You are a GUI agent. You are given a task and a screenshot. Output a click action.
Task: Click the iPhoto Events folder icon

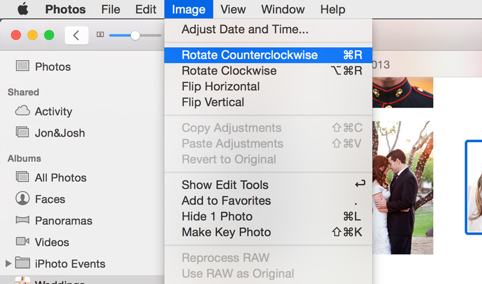pos(22,263)
